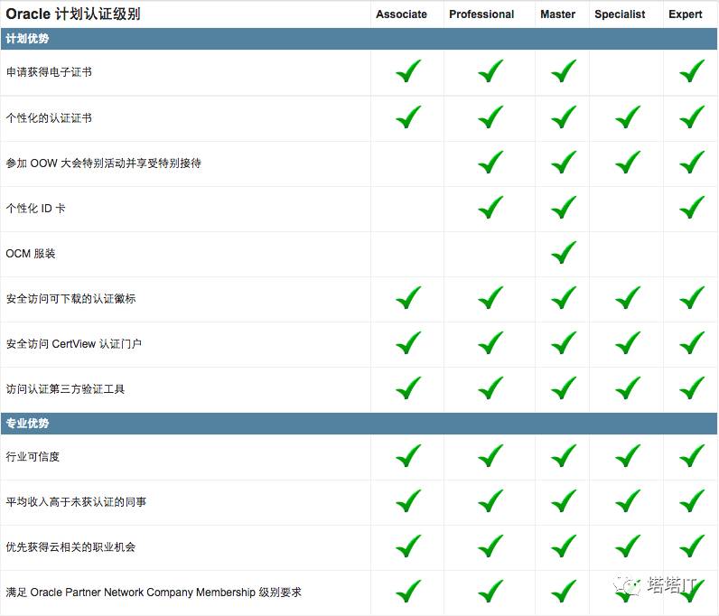Click Associate checkmark in Oracle Partner Network row
719x616 pixels.
coord(408,592)
